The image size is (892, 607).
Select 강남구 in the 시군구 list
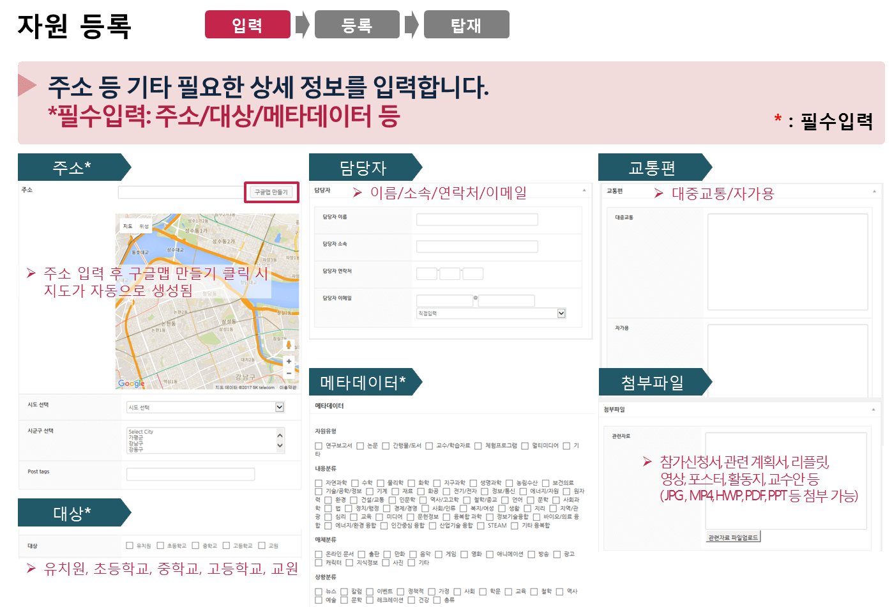tap(135, 443)
